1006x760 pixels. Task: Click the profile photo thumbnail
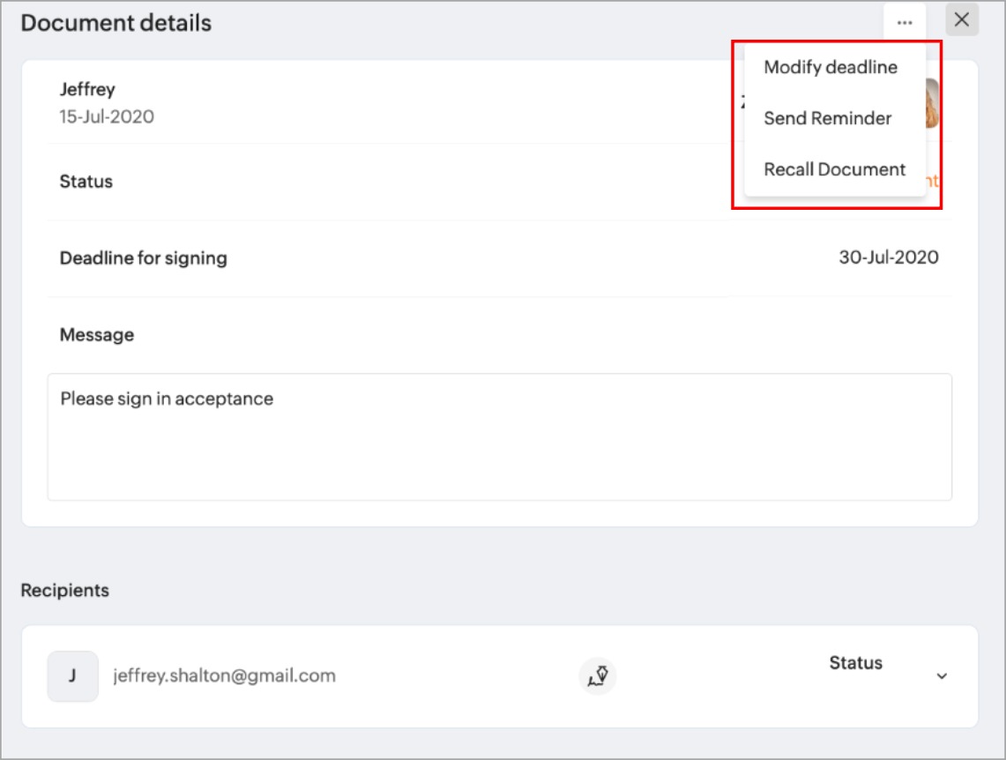[933, 103]
